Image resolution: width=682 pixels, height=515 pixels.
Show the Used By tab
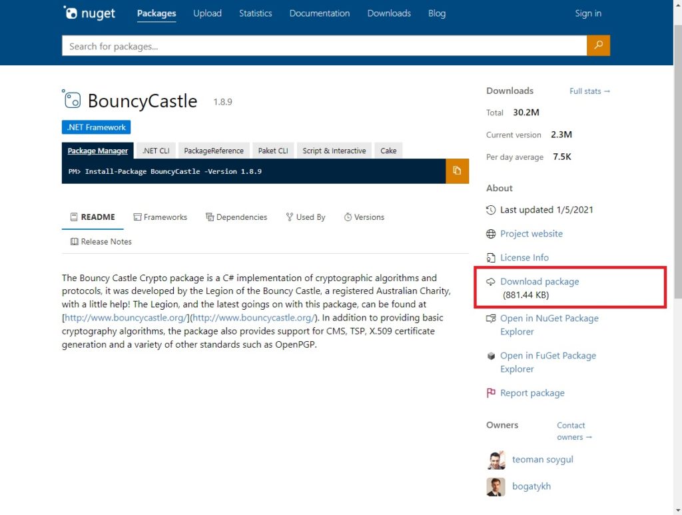coord(306,217)
